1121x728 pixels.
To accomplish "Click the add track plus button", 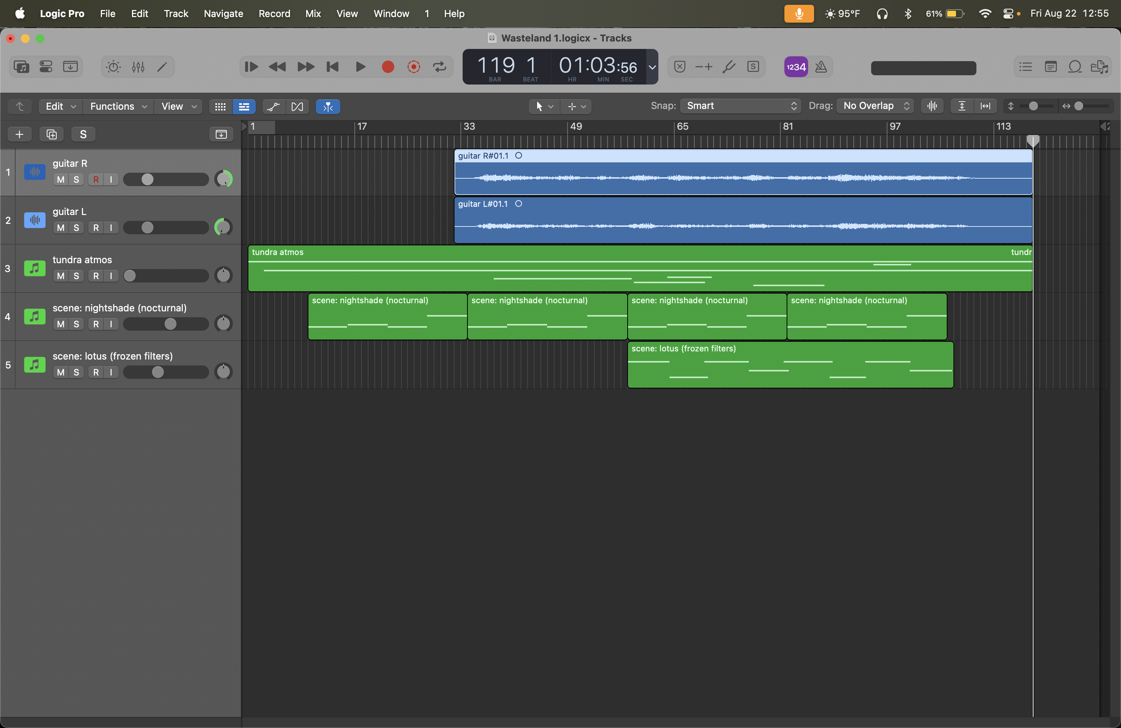I will coord(19,135).
